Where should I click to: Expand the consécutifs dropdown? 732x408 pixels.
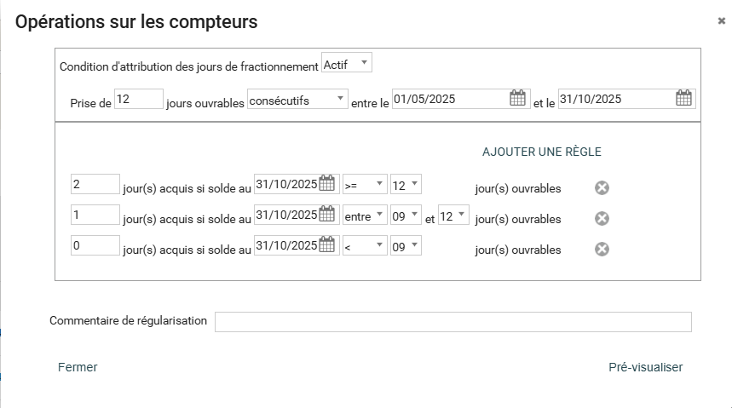tap(297, 100)
